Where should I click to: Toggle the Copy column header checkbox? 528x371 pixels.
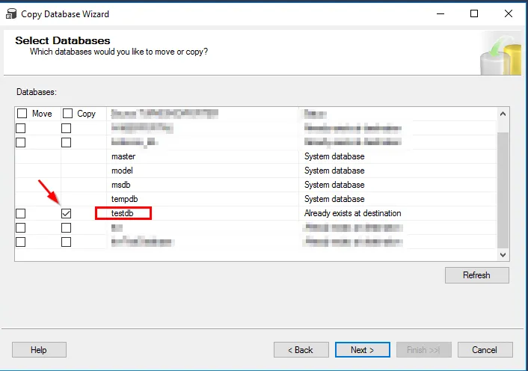(x=67, y=114)
